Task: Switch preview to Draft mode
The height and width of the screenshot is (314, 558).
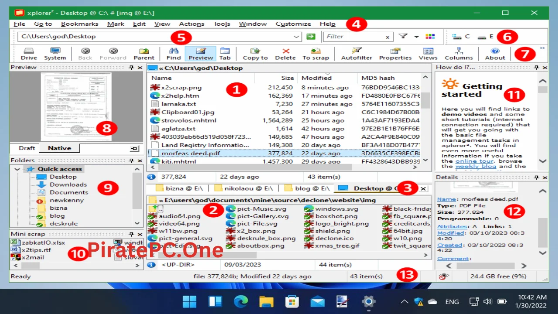Action: [27, 148]
